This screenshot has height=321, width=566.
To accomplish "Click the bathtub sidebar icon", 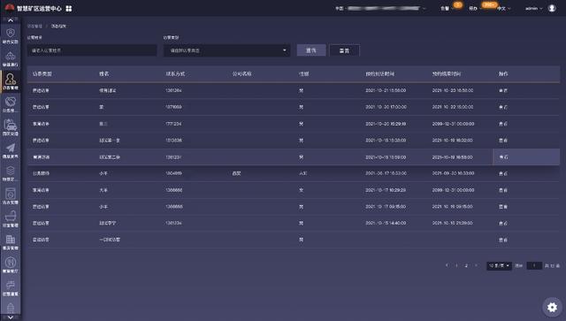I will tap(11, 217).
